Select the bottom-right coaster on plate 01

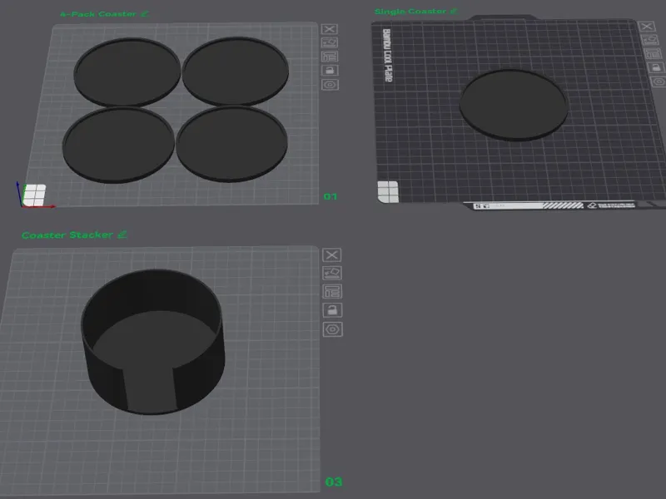click(232, 143)
